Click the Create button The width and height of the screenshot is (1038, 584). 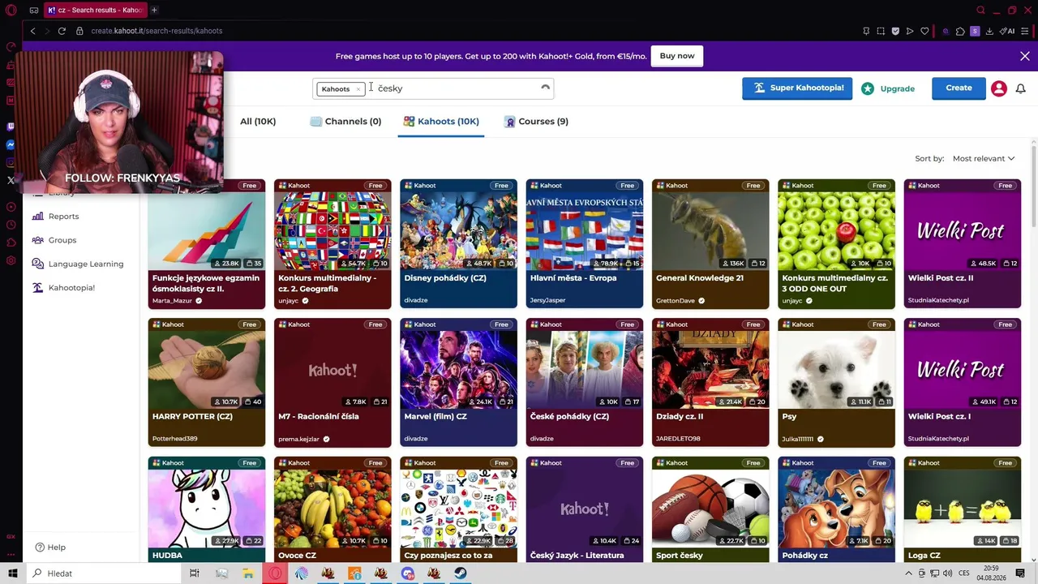click(959, 88)
